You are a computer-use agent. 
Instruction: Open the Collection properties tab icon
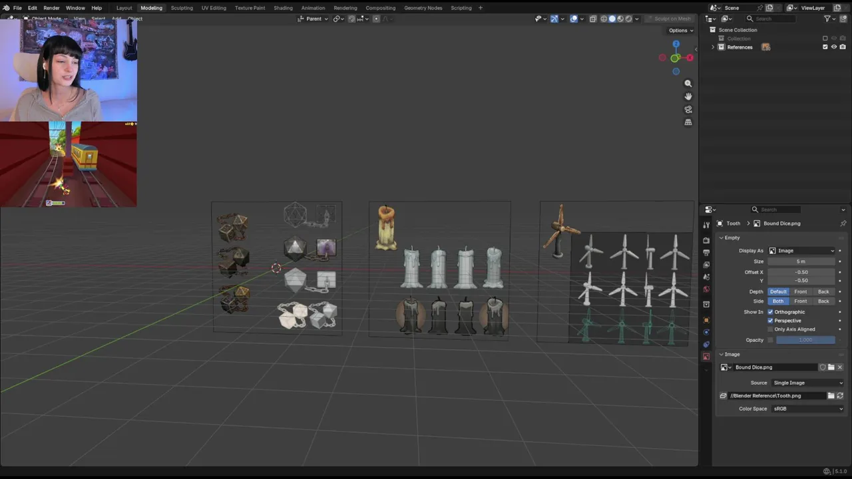click(x=706, y=304)
